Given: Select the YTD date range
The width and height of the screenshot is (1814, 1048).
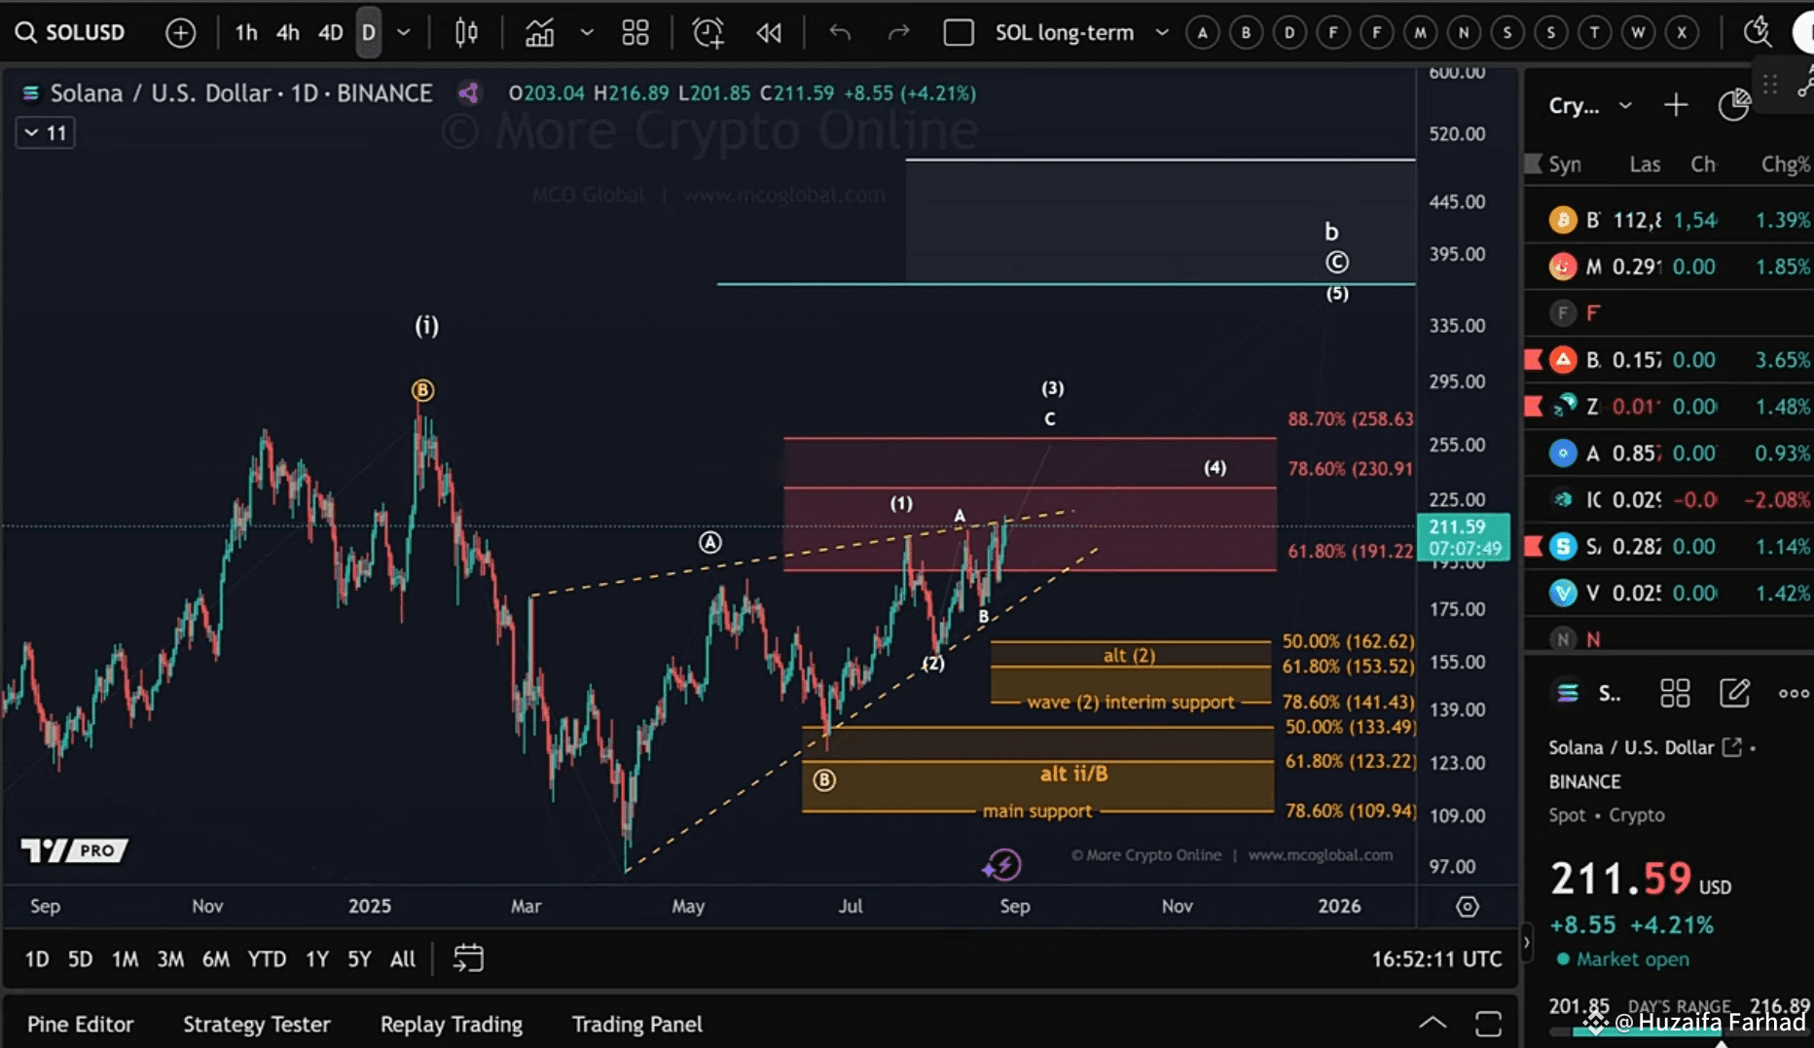Looking at the screenshot, I should point(267,958).
